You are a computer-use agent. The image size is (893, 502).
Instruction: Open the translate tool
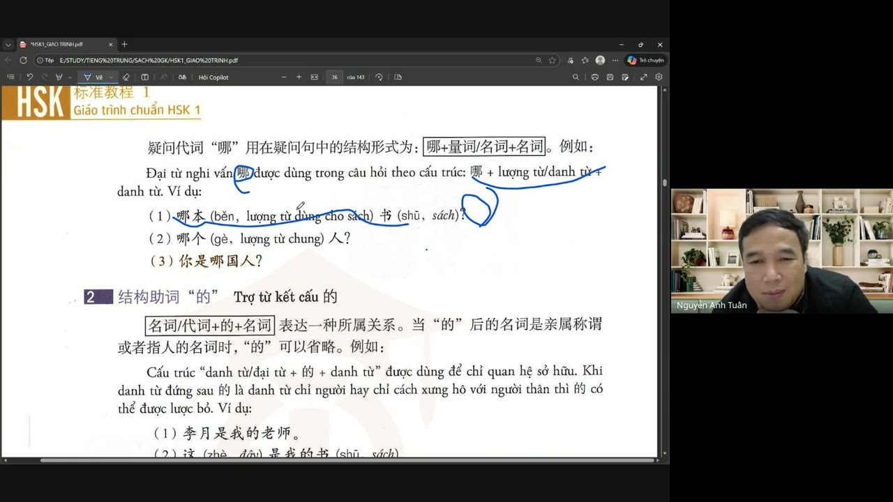click(182, 77)
